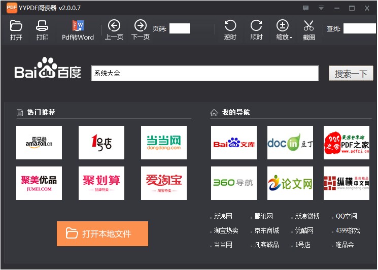Open the 唯品会 link
Viewport: 378px width, 270px height.
[345, 245]
